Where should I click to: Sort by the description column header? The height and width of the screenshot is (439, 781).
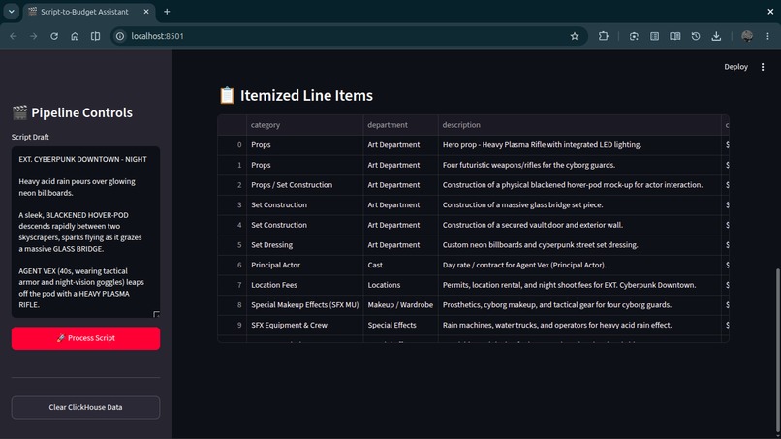[x=579, y=125]
